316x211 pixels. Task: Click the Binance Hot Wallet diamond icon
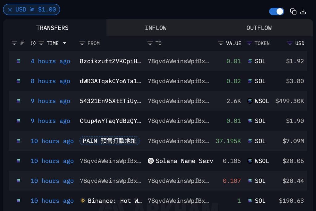83,201
